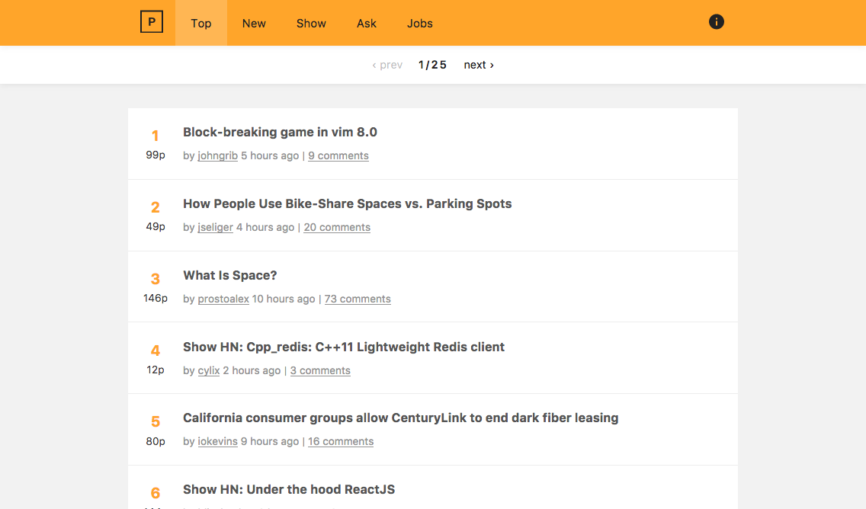The image size is (866, 509).
Task: Open 9 comments on the vim story
Action: pos(338,155)
